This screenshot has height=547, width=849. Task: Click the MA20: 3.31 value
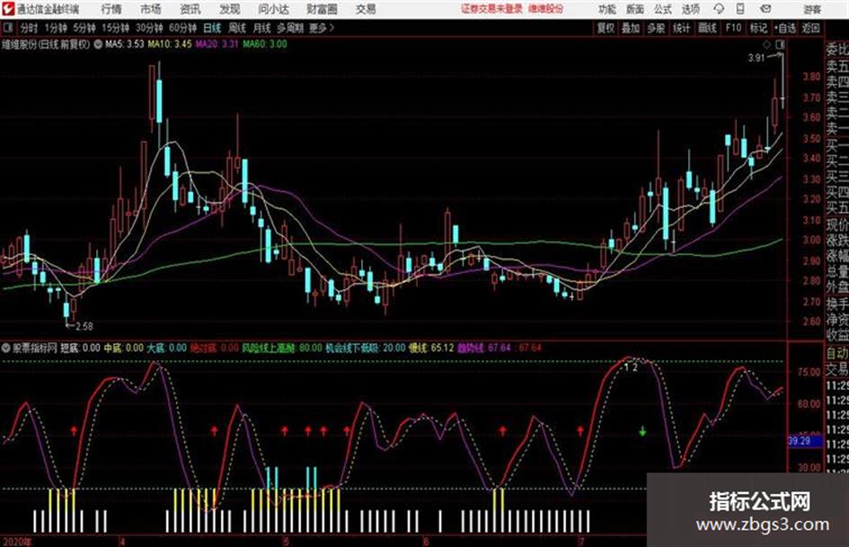(217, 44)
